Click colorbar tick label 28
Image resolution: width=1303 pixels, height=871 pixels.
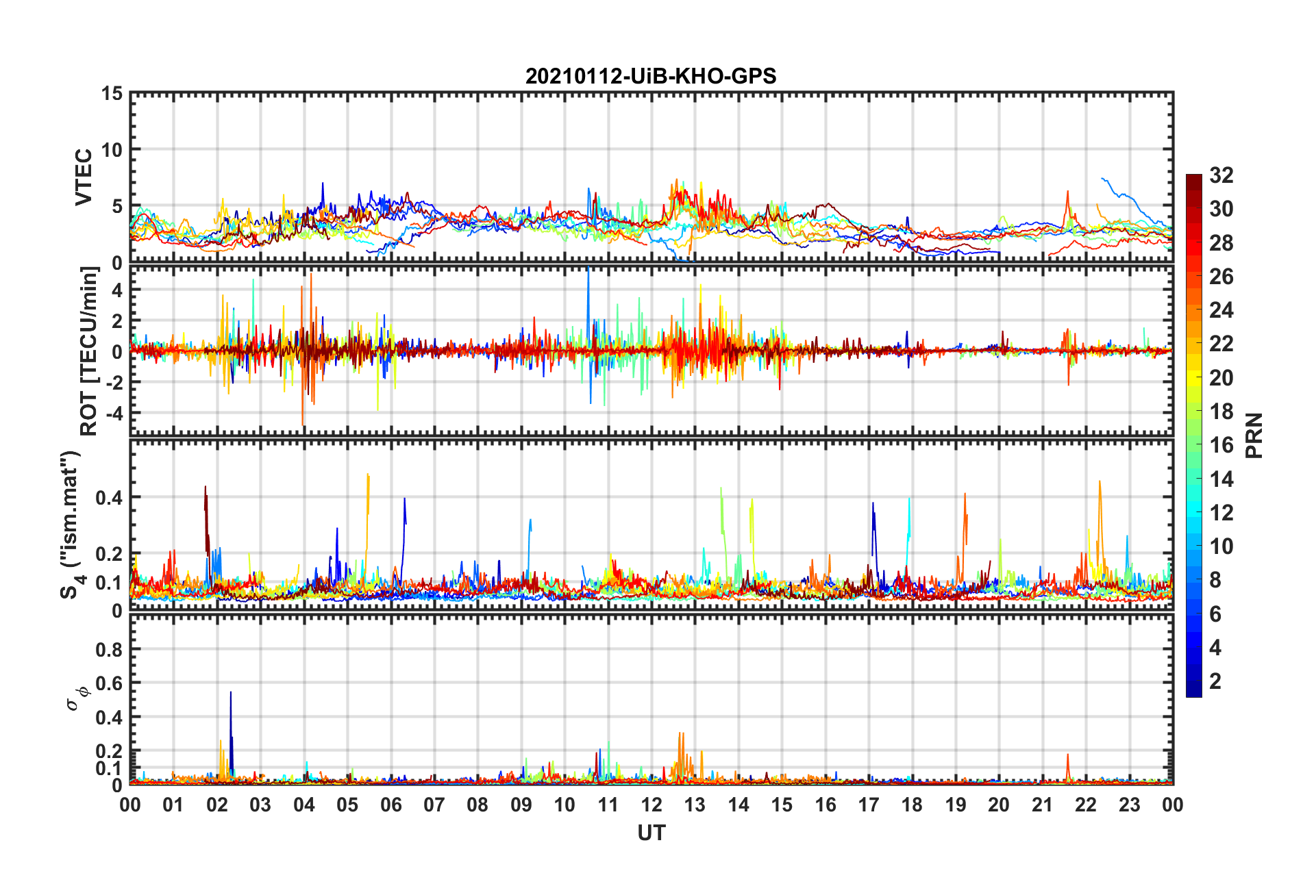pyautogui.click(x=1221, y=243)
